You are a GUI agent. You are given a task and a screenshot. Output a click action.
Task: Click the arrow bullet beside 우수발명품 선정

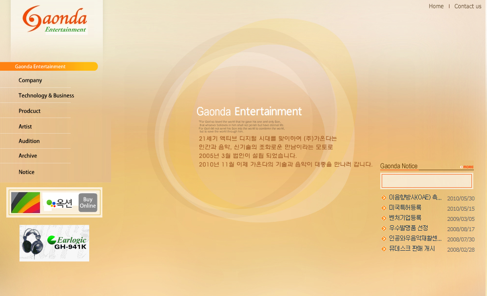click(384, 228)
